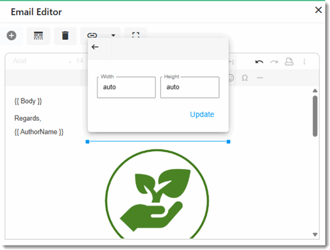Insert a horizontal line with the dash icon

pyautogui.click(x=260, y=78)
